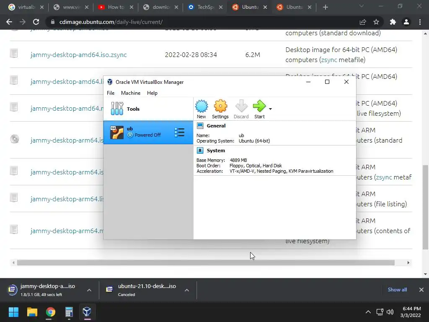Open Chrome tab search chevron
Image resolution: width=429 pixels, height=322 pixels.
click(362, 6)
